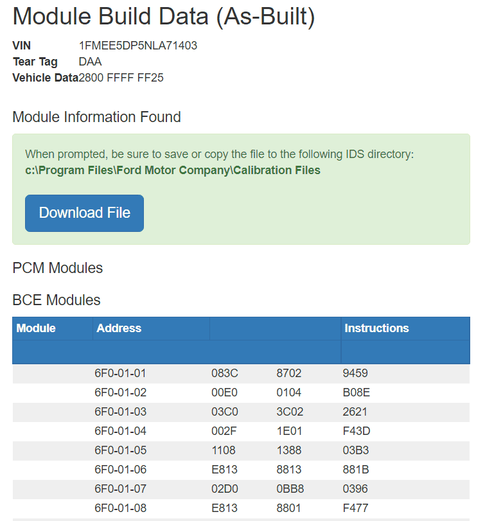Click the Address column header
Viewport: 485px width, 521px height.
pos(119,328)
